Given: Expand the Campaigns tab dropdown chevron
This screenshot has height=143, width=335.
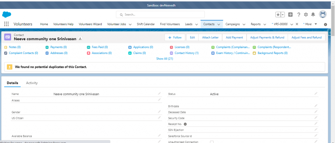Looking at the screenshot, I should pyautogui.click(x=244, y=24).
